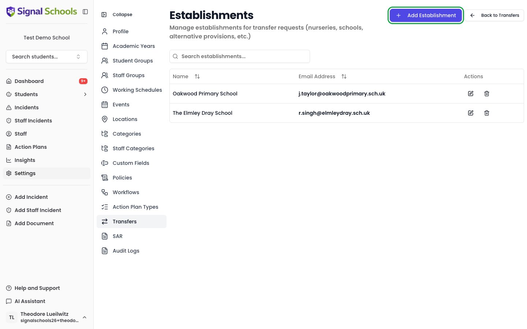Open Locations settings

point(131,119)
